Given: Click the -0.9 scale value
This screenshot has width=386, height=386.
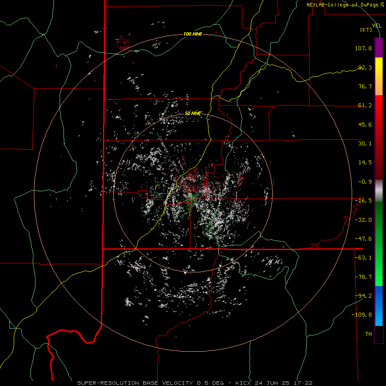Looking at the screenshot, I should click(365, 182).
